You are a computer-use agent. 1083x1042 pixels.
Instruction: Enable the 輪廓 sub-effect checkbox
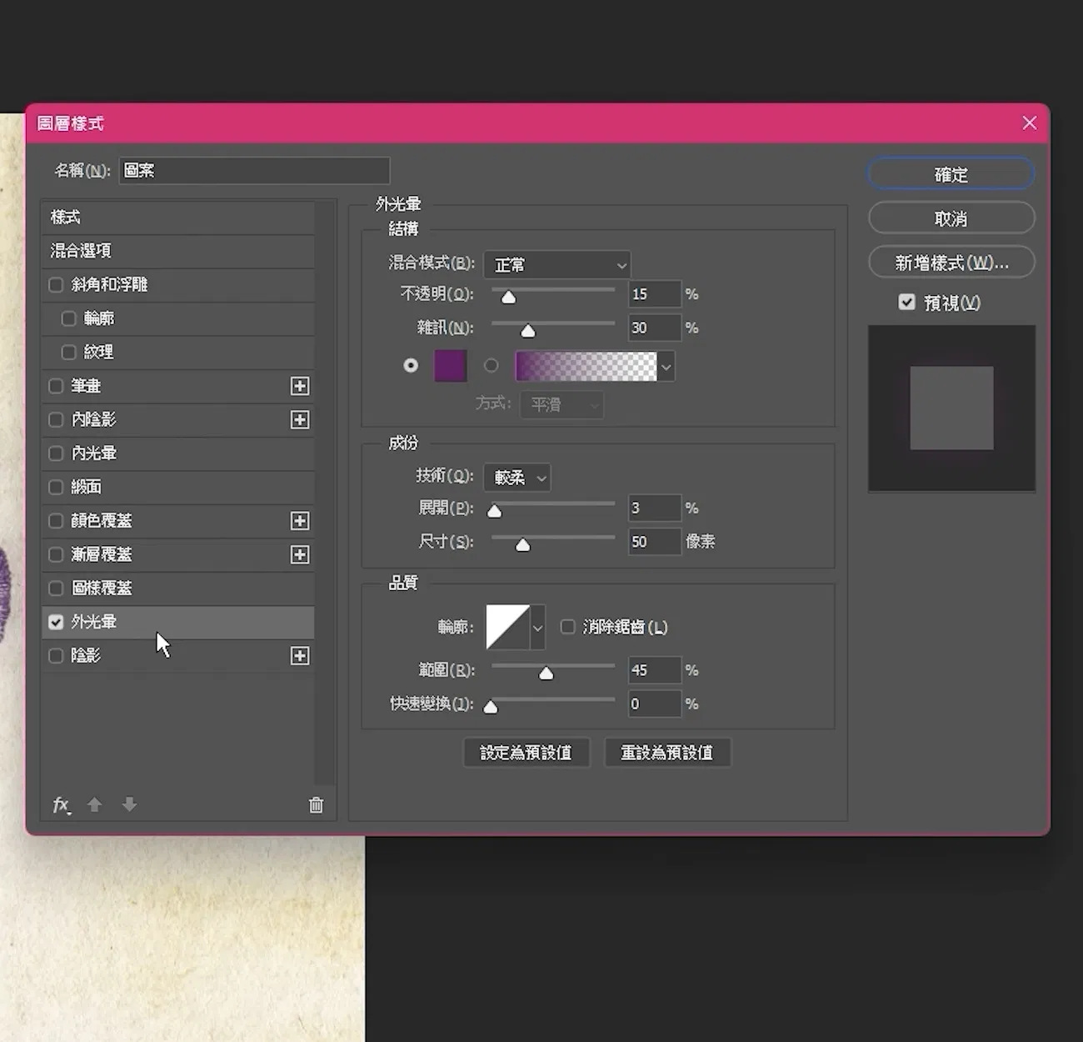69,318
